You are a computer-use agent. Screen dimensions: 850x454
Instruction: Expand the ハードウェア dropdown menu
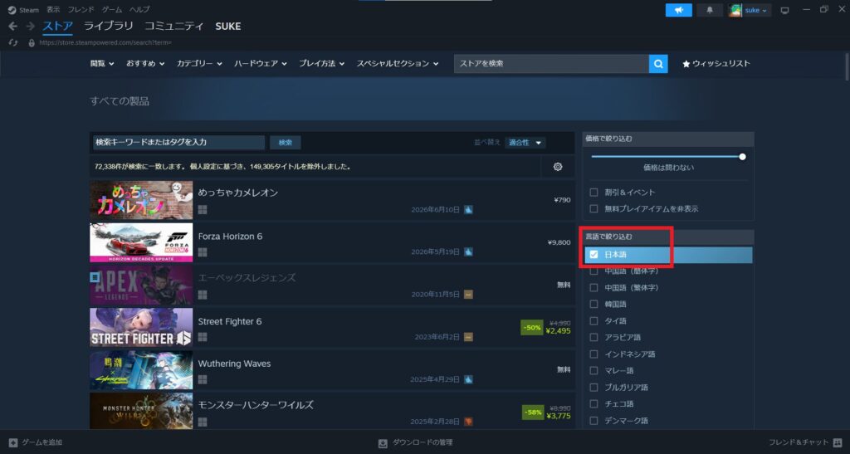pyautogui.click(x=260, y=63)
